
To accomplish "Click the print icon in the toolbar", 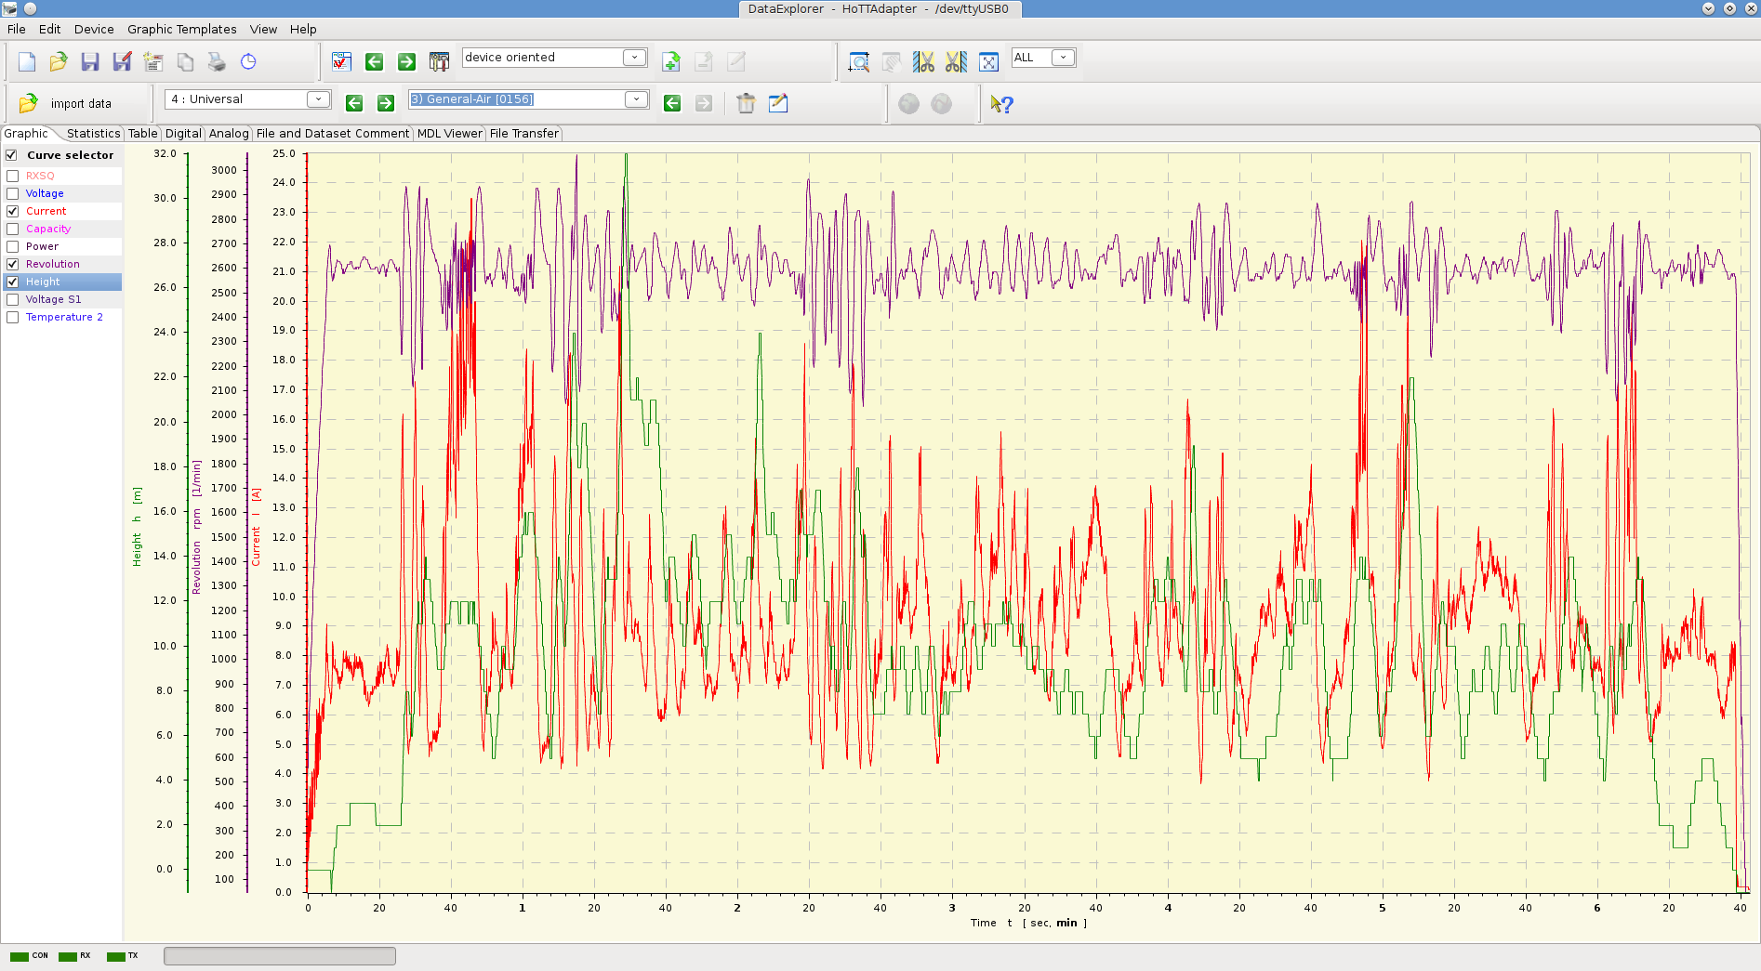I will tap(217, 62).
